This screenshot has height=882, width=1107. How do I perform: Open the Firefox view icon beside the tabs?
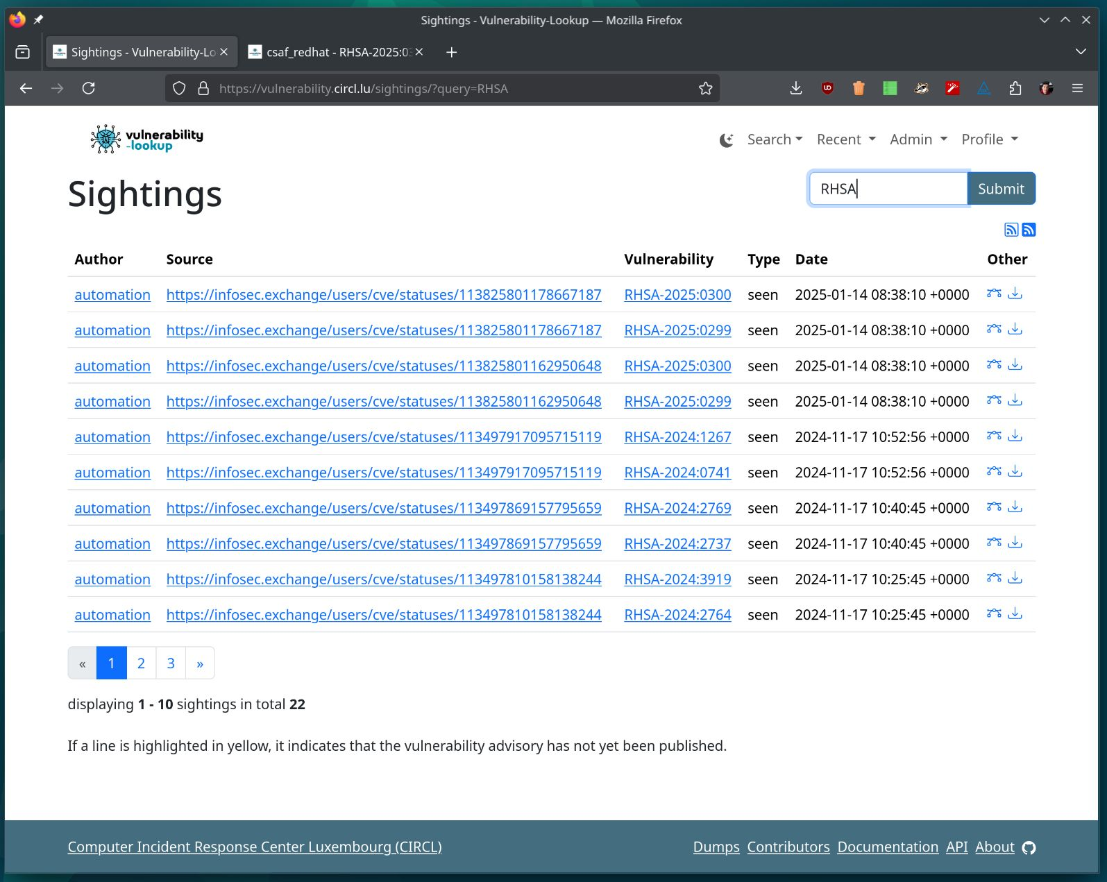23,52
